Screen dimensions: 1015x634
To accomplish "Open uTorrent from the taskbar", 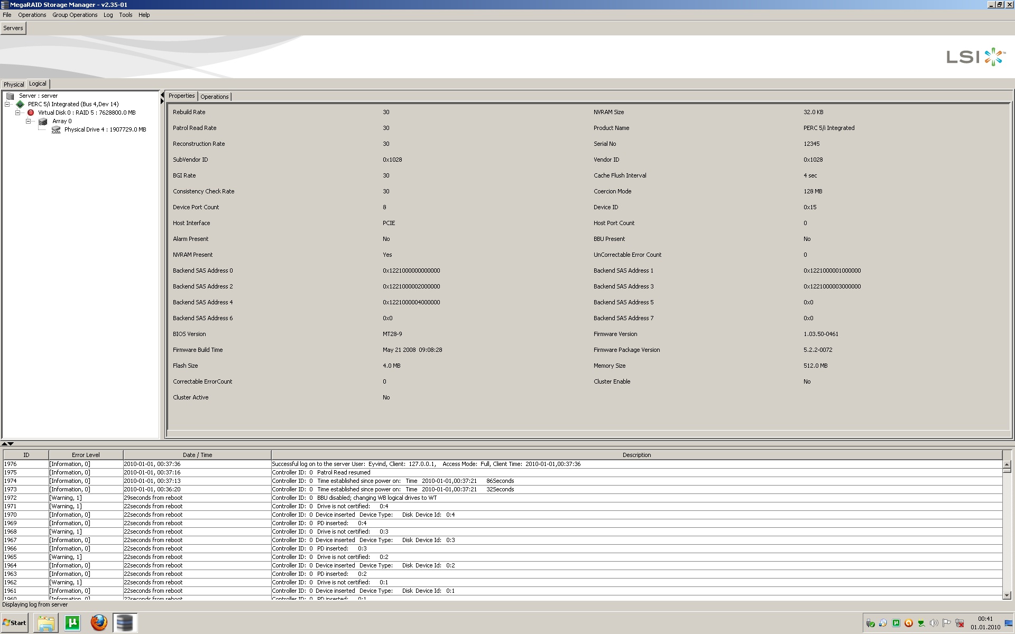I will click(72, 623).
